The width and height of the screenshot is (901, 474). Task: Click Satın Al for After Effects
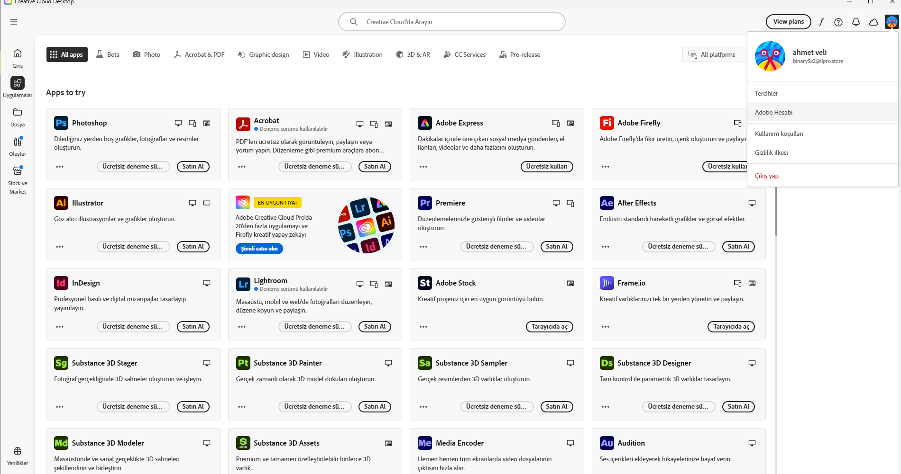click(738, 247)
